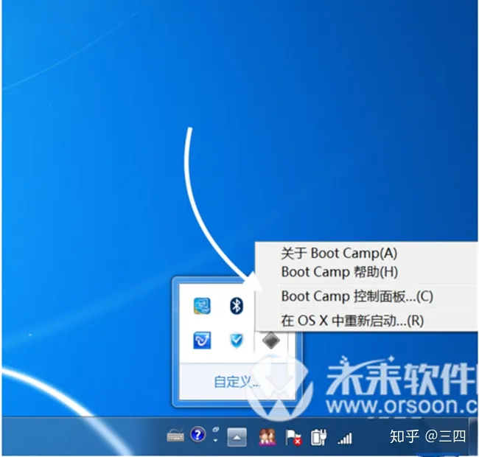
Task: Click the bottom-left blue wave tray icon
Action: (x=202, y=340)
